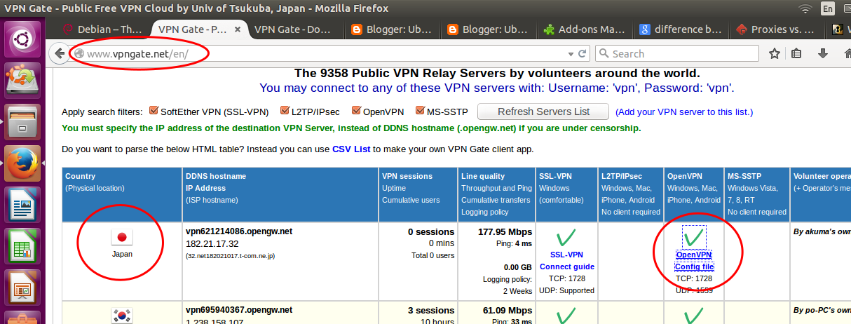851x324 pixels.
Task: Click the ISP hostname 32.net182021017.t-com.ne.jp
Action: tap(230, 256)
